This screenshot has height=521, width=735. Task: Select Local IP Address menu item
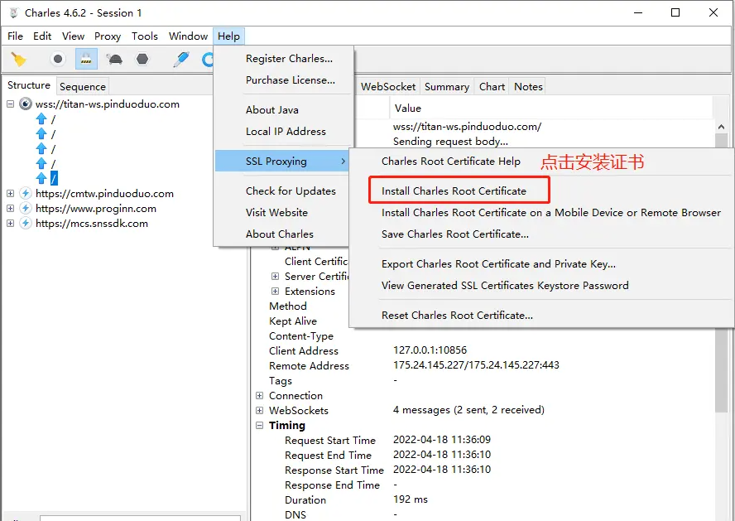(x=286, y=132)
